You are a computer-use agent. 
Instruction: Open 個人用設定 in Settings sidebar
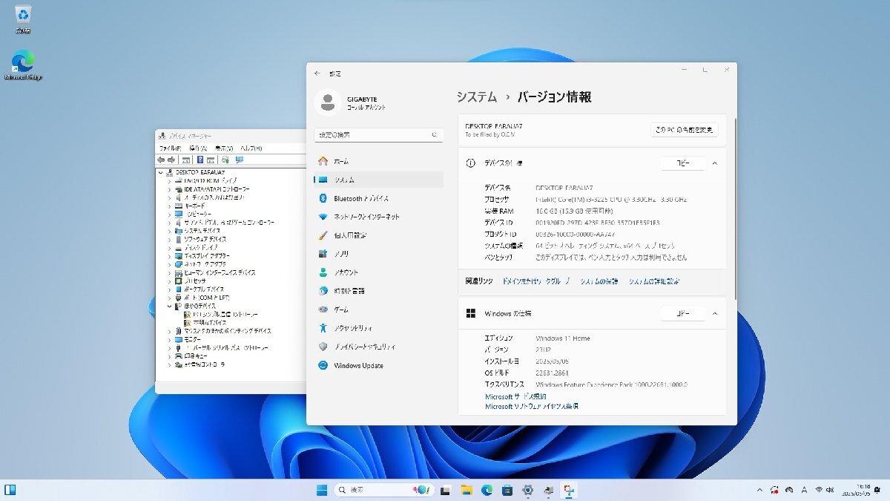[378, 235]
